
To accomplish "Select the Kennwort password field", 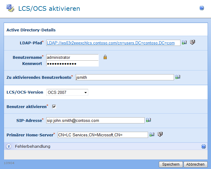I will [72, 64].
